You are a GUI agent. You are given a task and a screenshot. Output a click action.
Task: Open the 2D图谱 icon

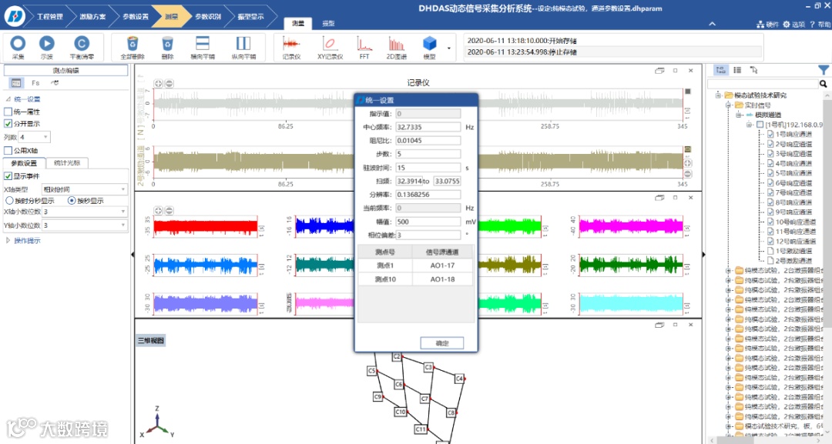coord(397,43)
